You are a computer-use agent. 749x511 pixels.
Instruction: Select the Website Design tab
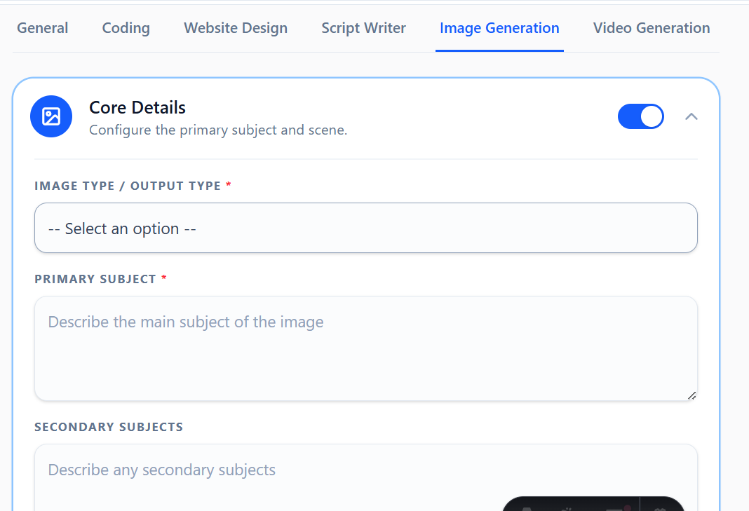236,28
